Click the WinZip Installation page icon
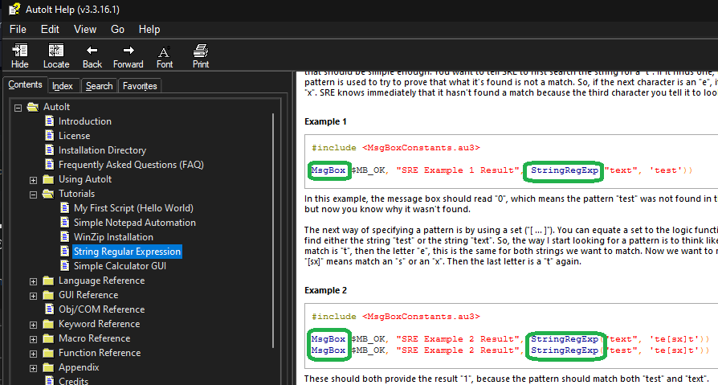Image resolution: width=718 pixels, height=385 pixels. pos(65,237)
